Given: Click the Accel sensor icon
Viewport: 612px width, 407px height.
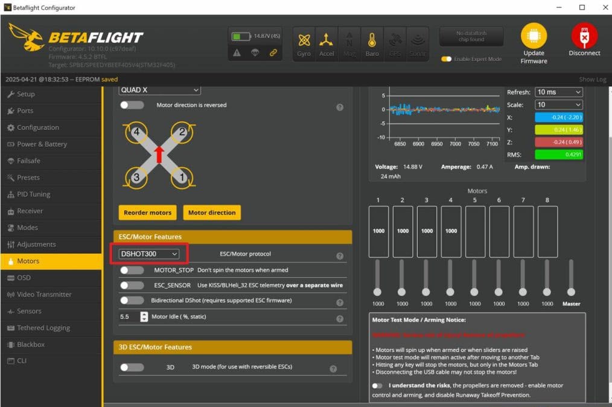Looking at the screenshot, I should [x=327, y=40].
